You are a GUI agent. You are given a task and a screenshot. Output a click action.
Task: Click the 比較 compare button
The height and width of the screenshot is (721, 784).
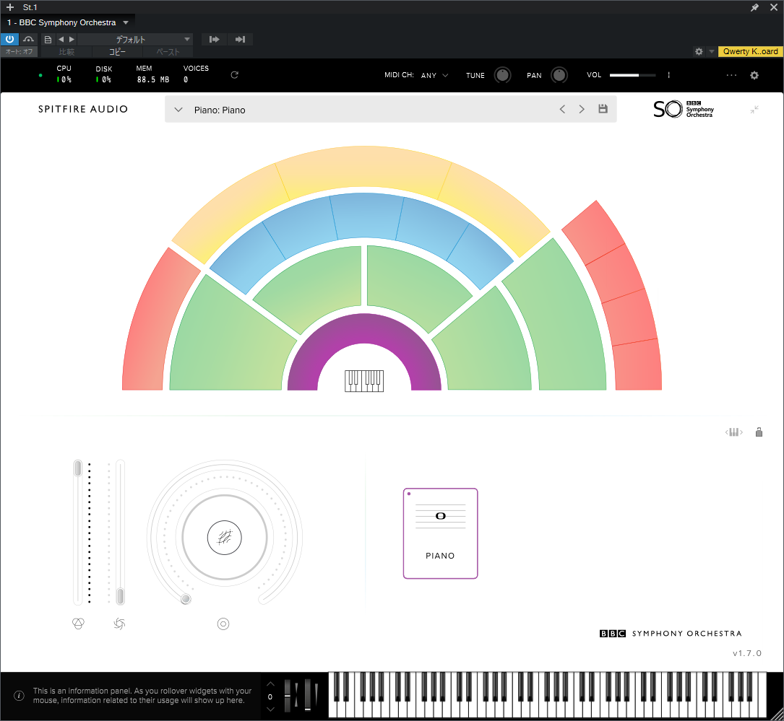tap(66, 51)
